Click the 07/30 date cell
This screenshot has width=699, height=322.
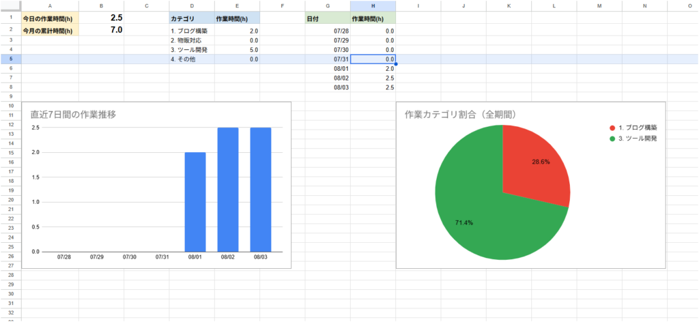click(328, 50)
